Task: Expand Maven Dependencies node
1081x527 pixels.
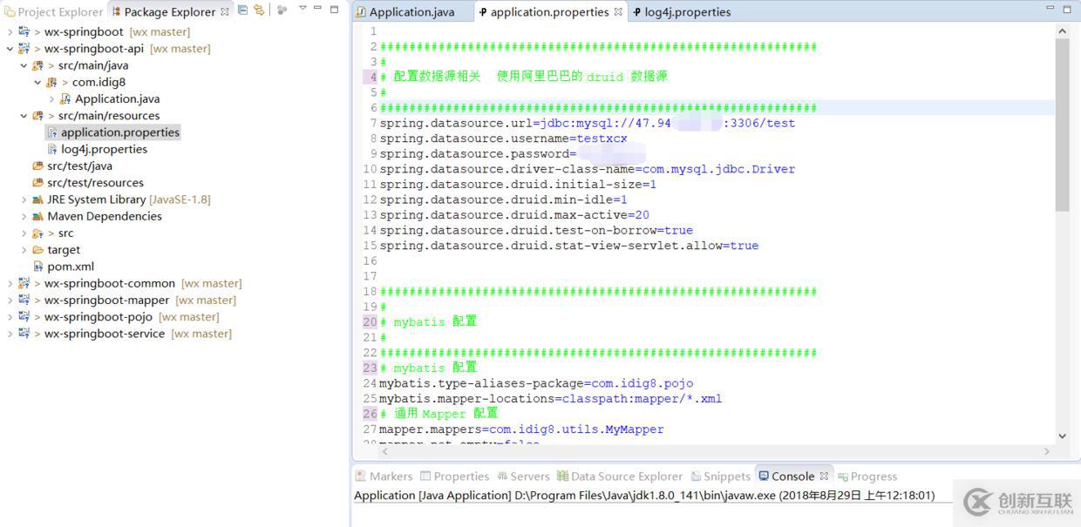Action: click(24, 216)
